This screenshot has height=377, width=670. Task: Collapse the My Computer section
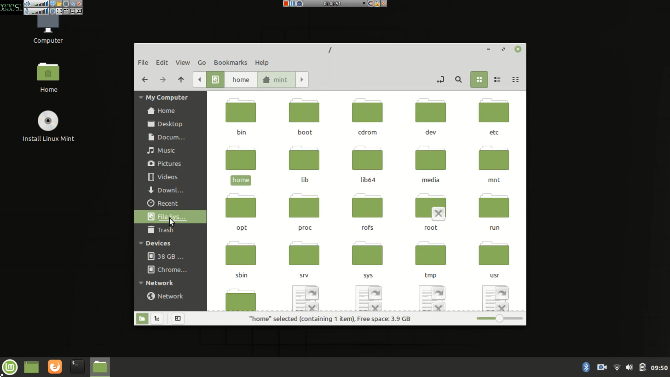[141, 97]
